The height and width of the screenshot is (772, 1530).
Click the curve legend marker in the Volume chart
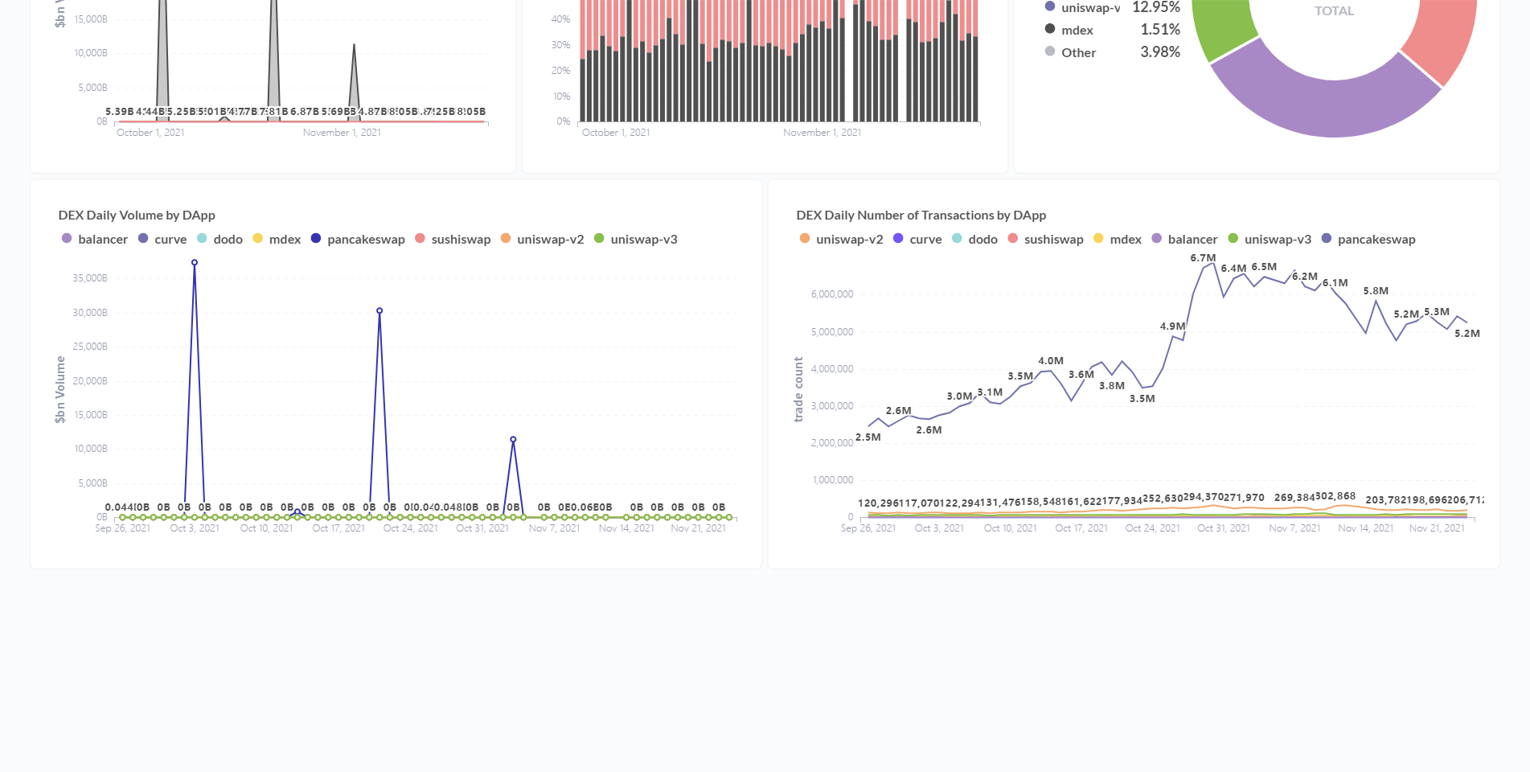click(145, 239)
